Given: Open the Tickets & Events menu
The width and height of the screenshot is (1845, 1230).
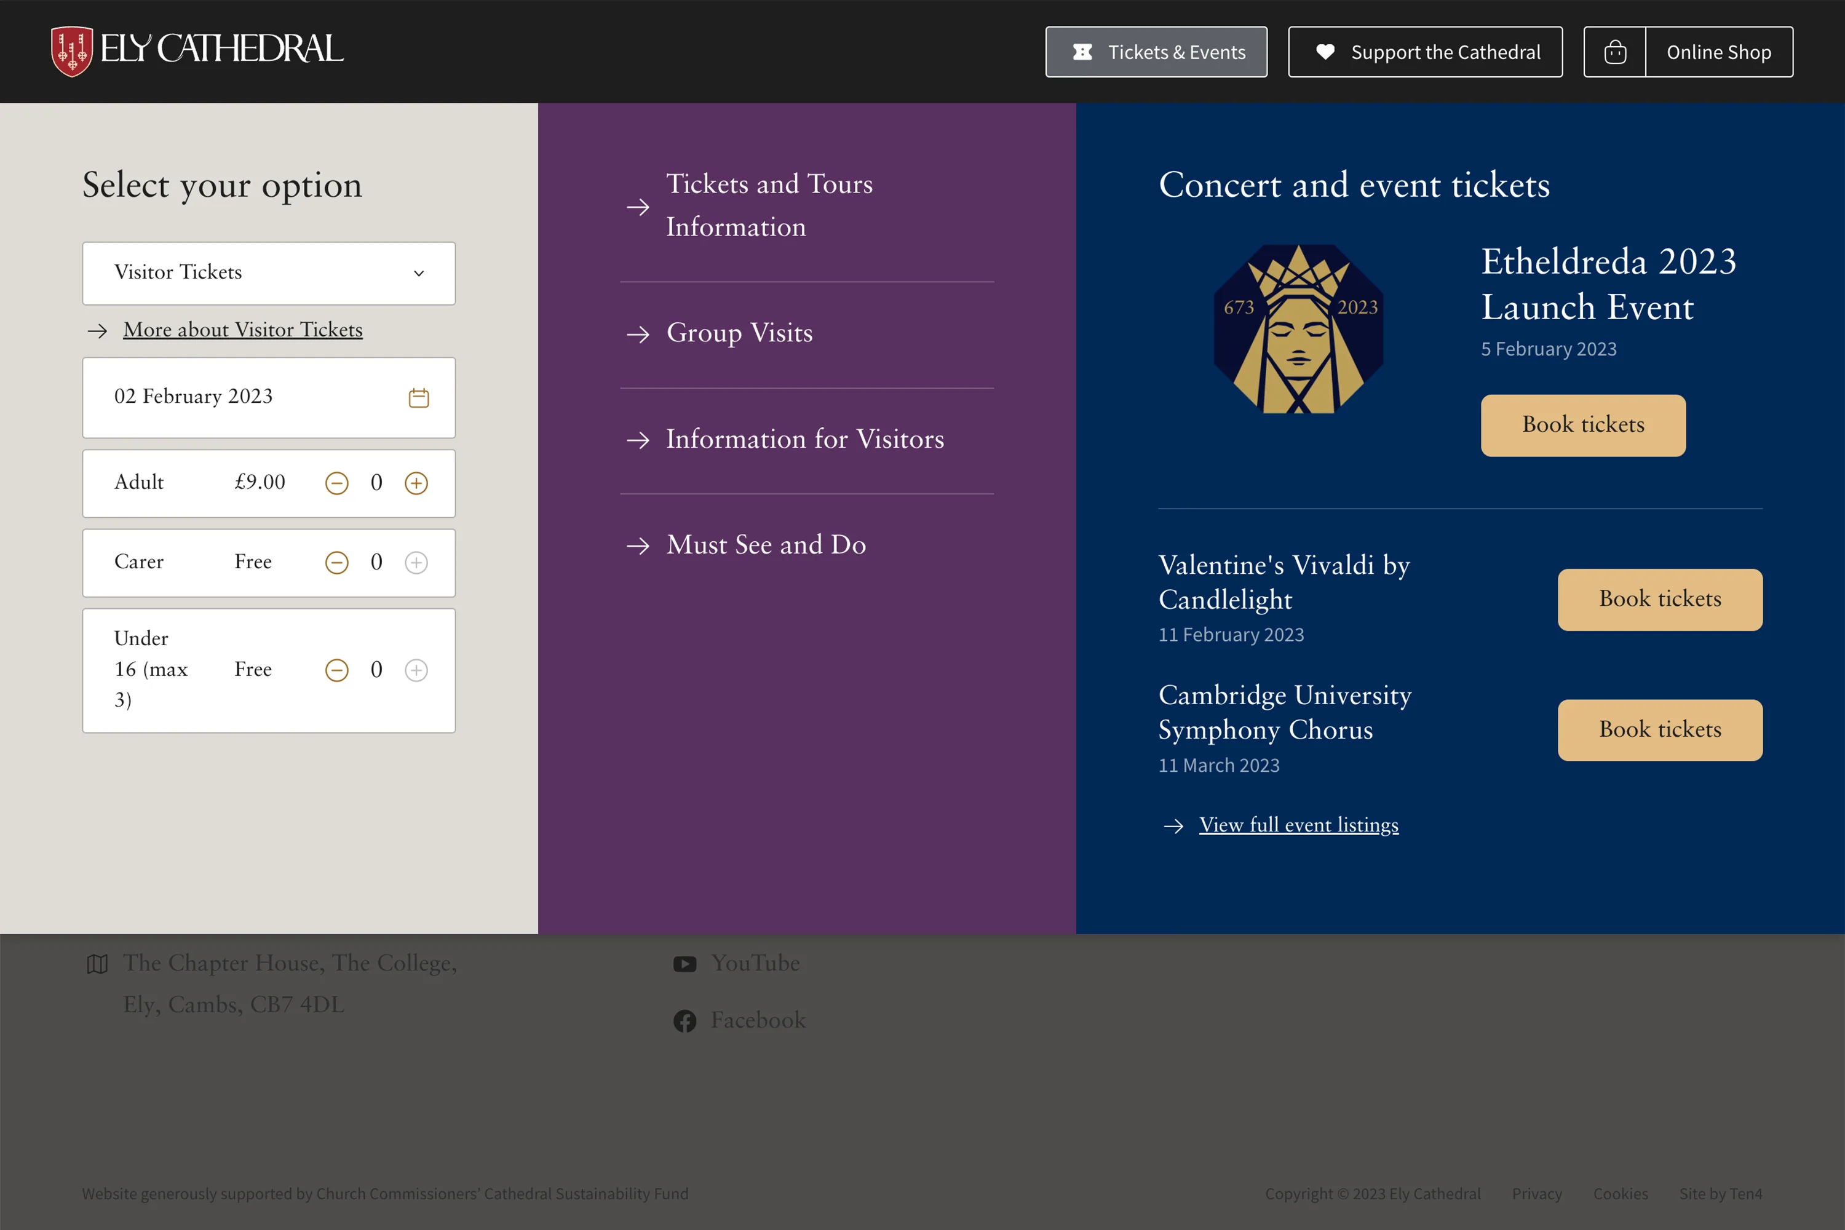Looking at the screenshot, I should [x=1156, y=52].
